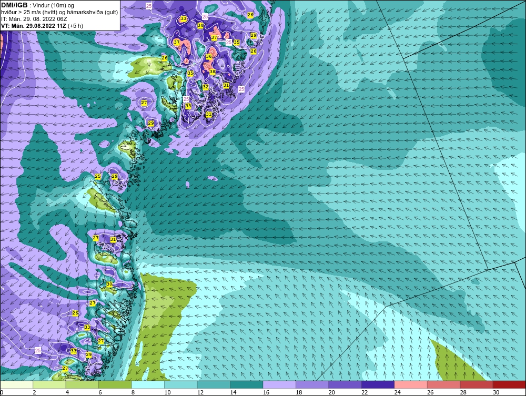The width and height of the screenshot is (526, 396).
Task: Click the 8–10 m/s light cyan legend swatch
Action: pos(148,384)
